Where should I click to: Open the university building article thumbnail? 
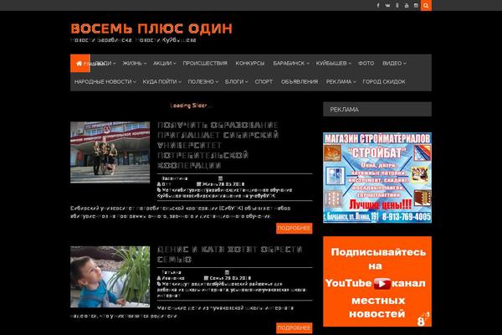click(110, 152)
